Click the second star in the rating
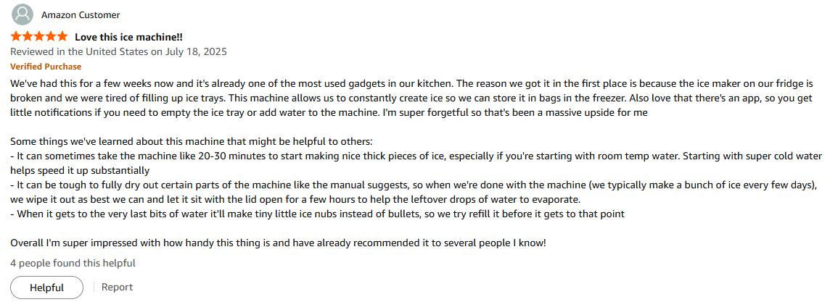This screenshot has width=830, height=302. [x=28, y=36]
